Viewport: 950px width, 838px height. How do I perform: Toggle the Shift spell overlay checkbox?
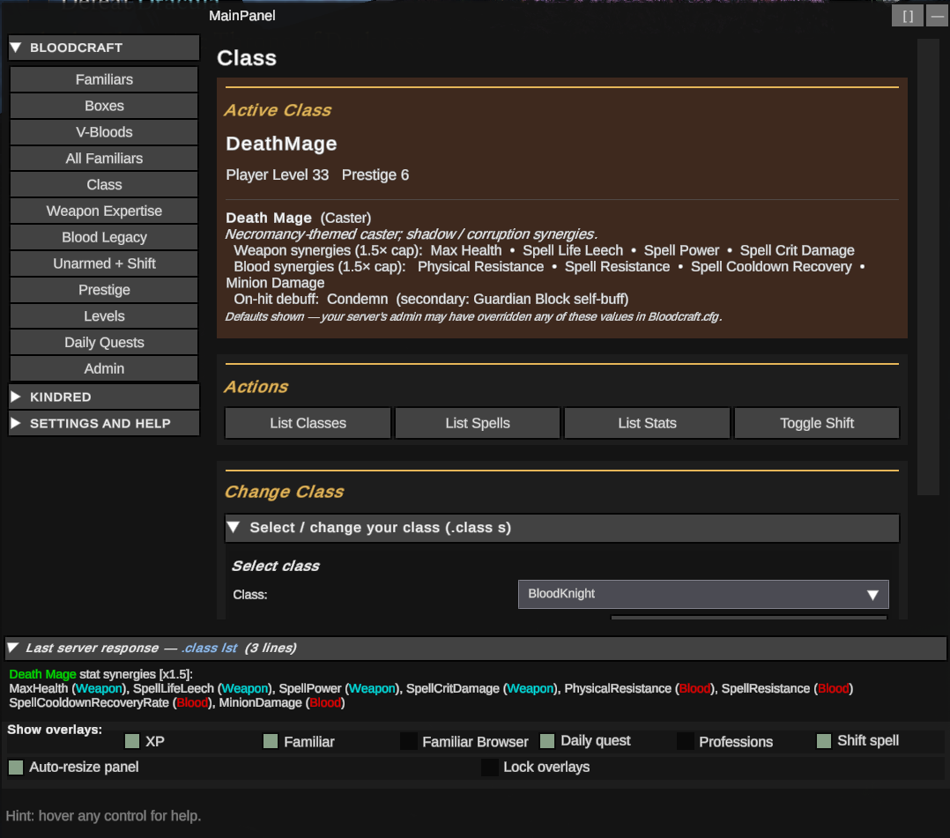coord(824,741)
